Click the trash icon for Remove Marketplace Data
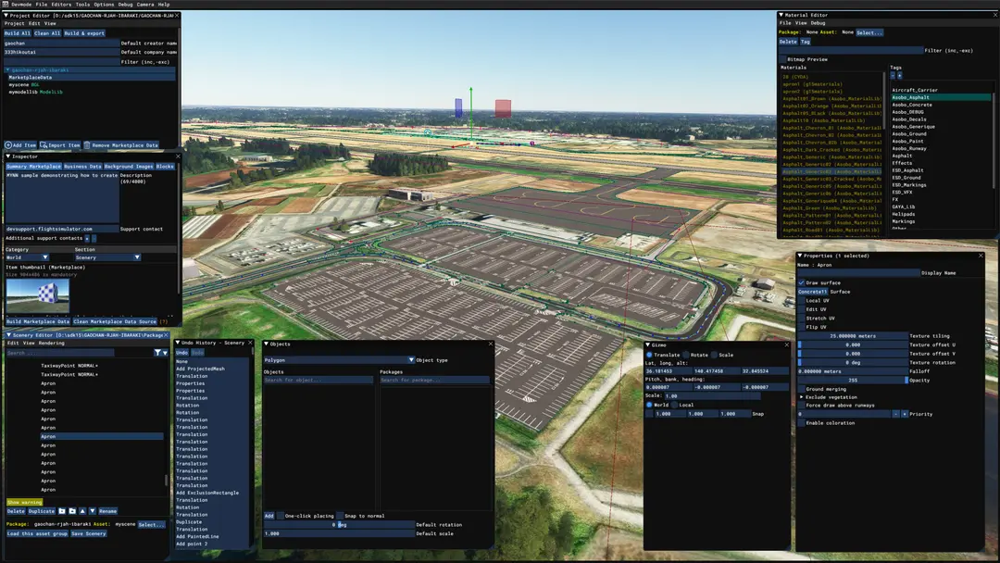This screenshot has width=1000, height=563. click(x=87, y=145)
